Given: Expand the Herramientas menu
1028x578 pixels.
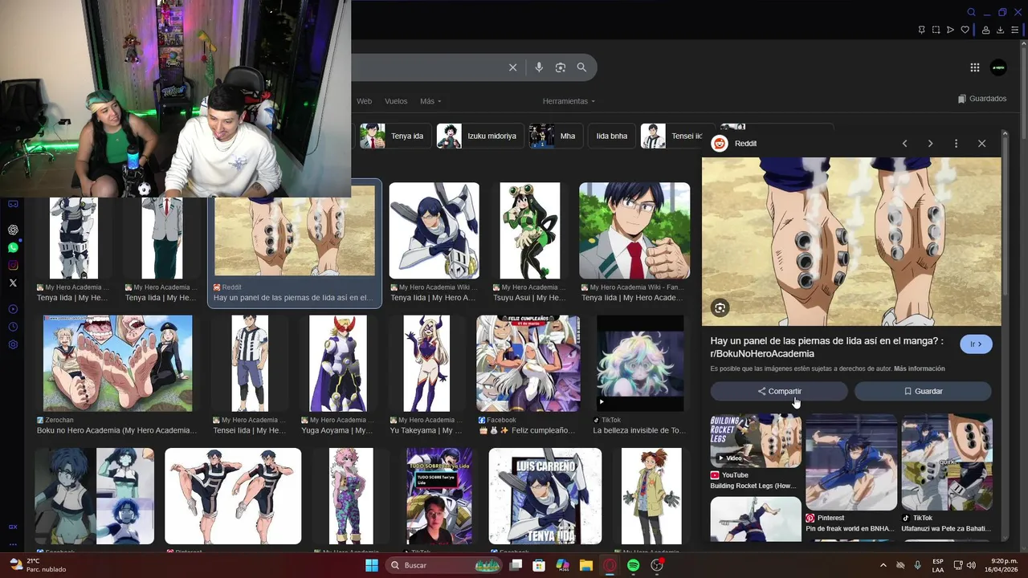Looking at the screenshot, I should pyautogui.click(x=569, y=101).
